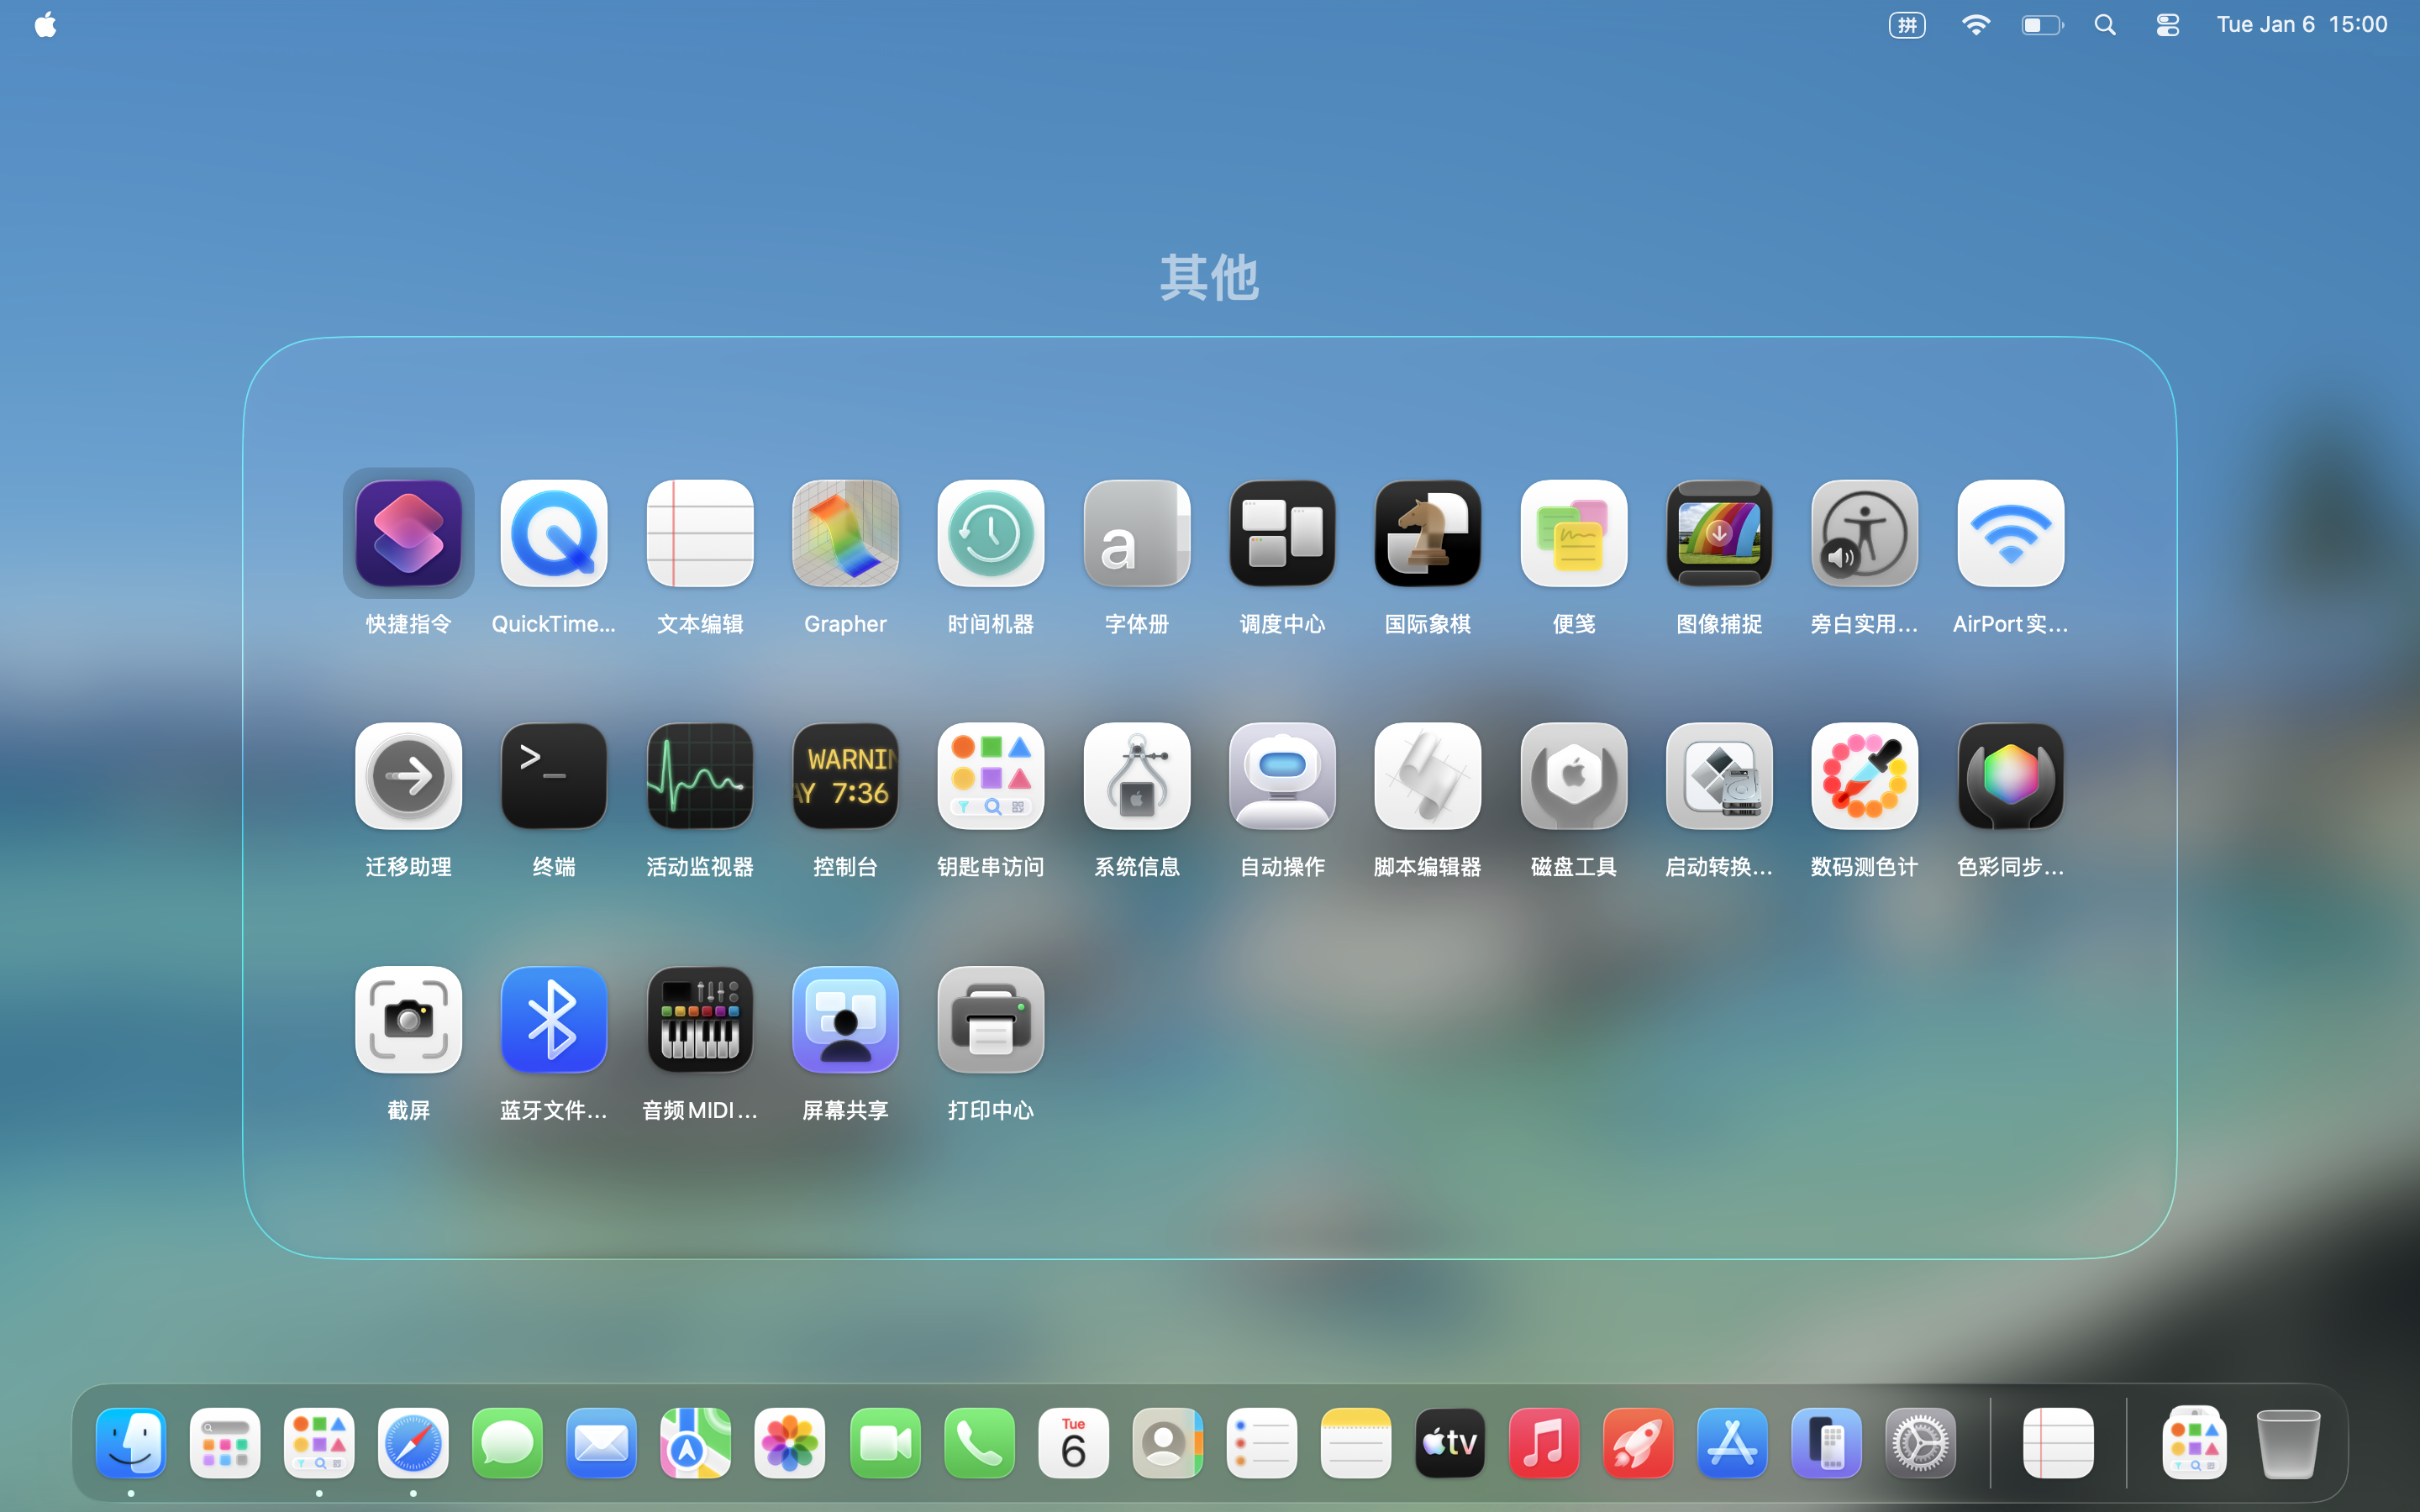The height and width of the screenshot is (1512, 2420).
Task: Click the 其他 folder title
Action: tap(1209, 277)
